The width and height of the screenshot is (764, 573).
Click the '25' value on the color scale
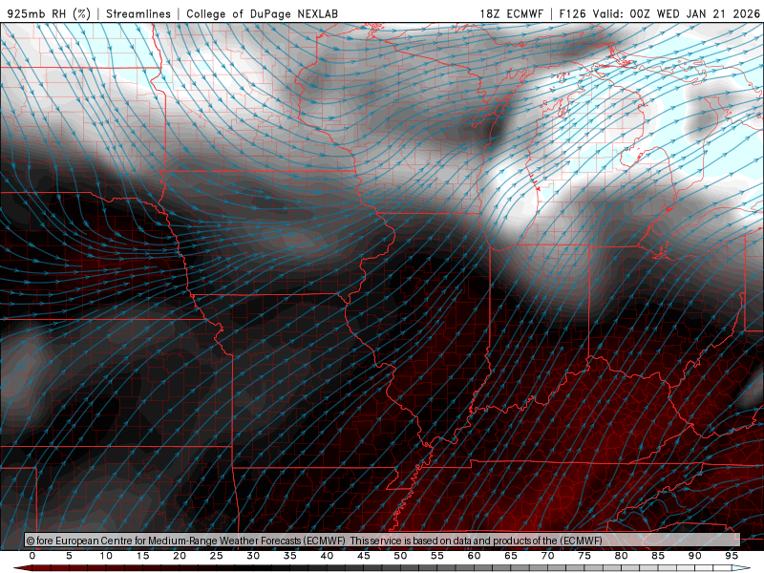(217, 556)
